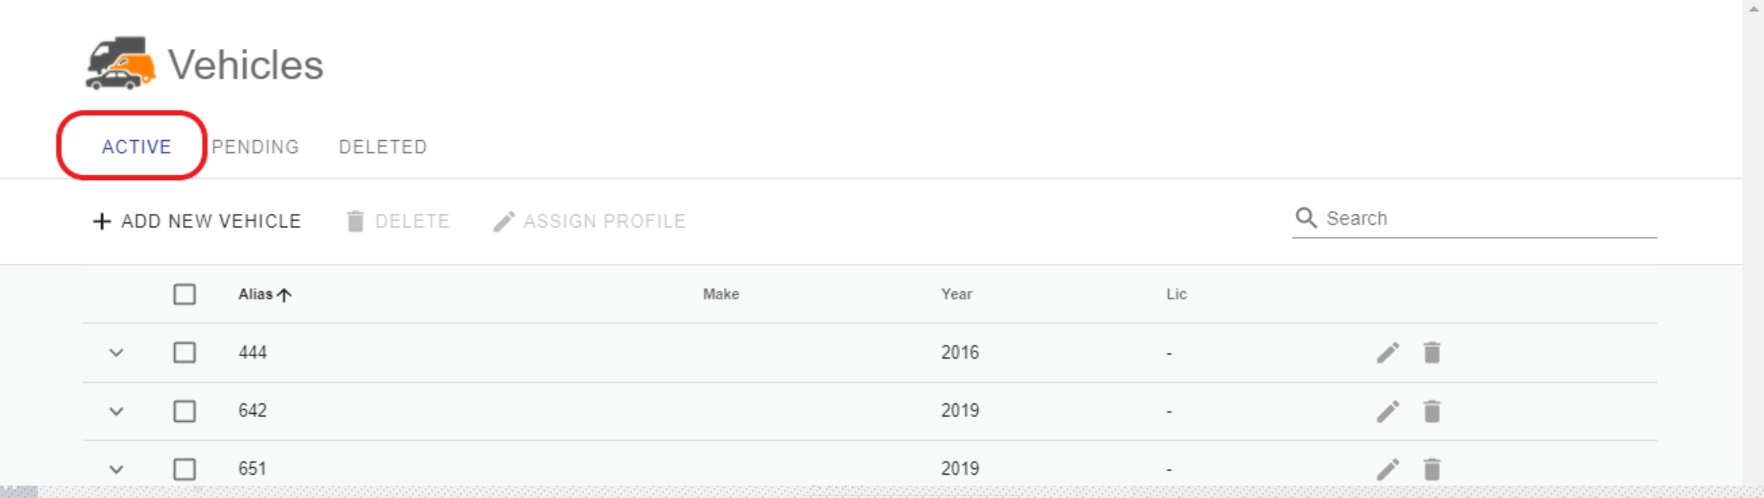The image size is (1764, 498).
Task: Expand the row for vehicle 651
Action: (x=116, y=469)
